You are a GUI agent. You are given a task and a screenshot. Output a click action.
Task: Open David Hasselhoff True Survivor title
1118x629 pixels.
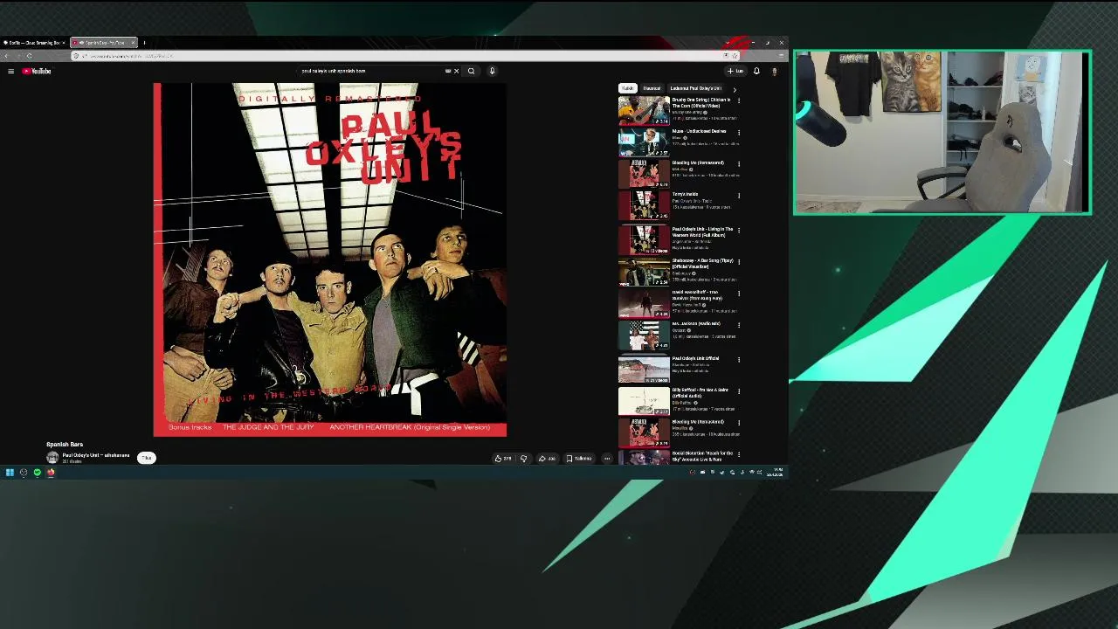click(x=695, y=295)
